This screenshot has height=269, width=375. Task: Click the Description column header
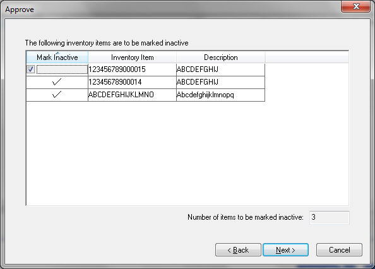coord(221,57)
